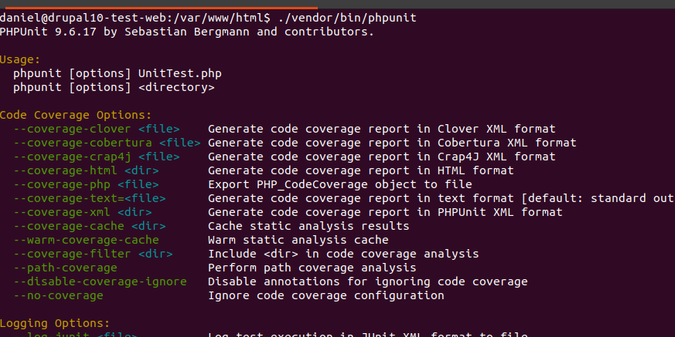Click the 'Code Coverage Options:' heading
Image resolution: width=675 pixels, height=337 pixels.
tap(76, 115)
